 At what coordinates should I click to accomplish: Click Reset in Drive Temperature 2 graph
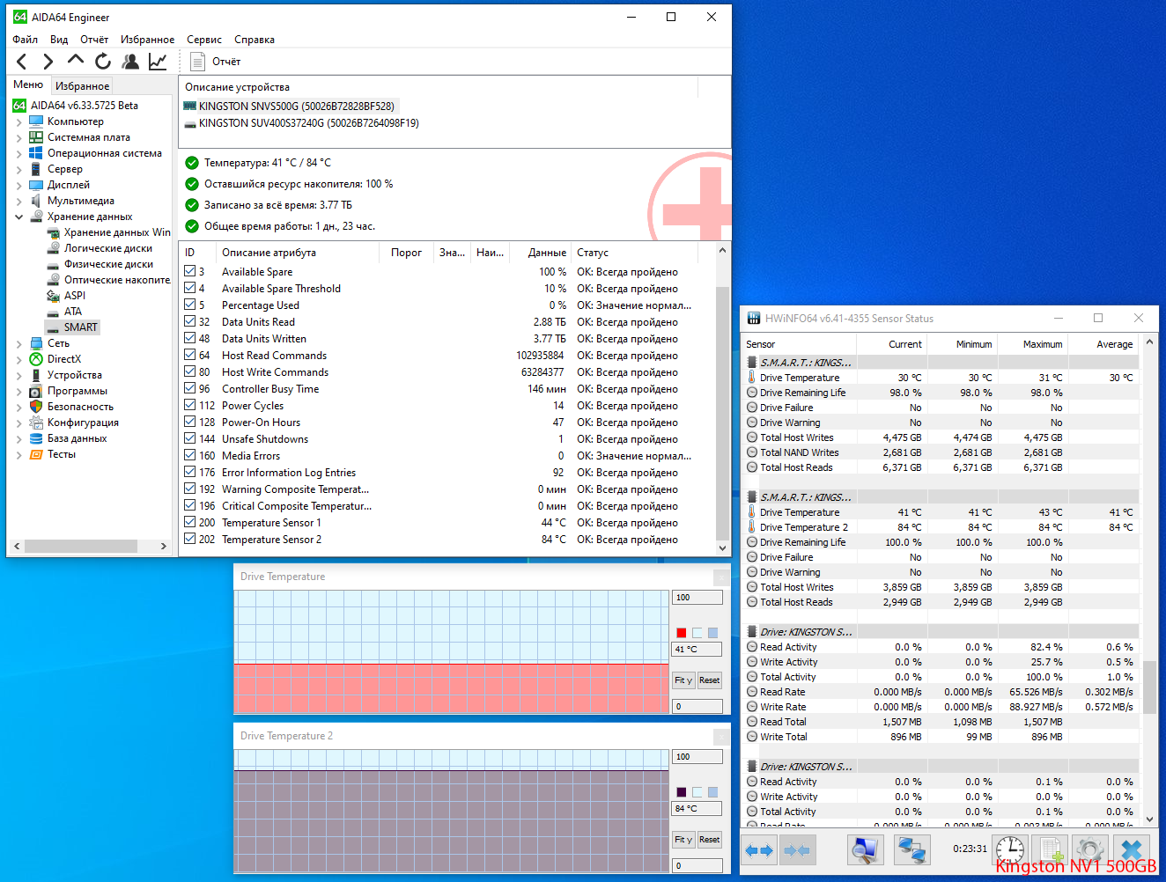pos(710,840)
